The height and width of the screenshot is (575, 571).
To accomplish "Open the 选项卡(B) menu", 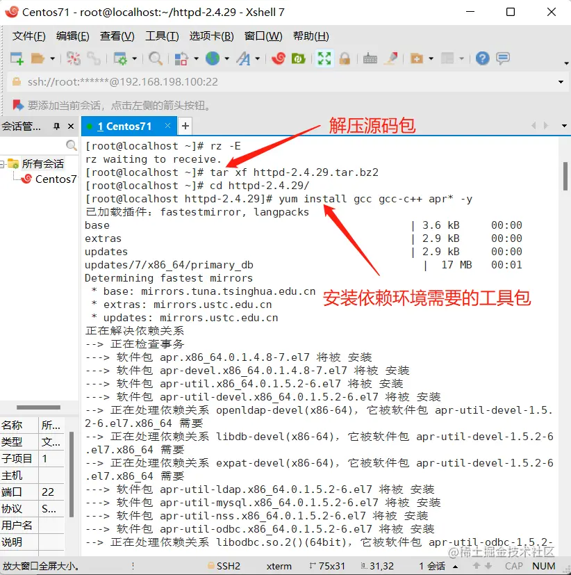I will coord(211,36).
